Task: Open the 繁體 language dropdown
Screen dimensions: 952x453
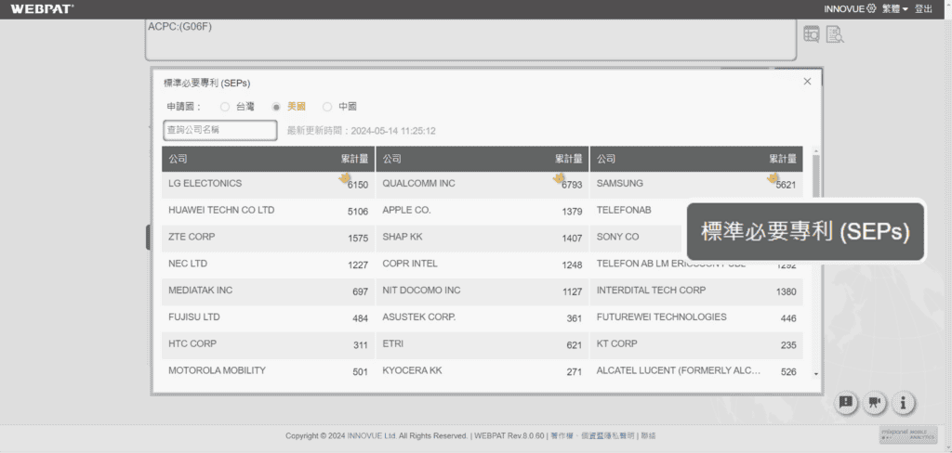Action: 894,8
